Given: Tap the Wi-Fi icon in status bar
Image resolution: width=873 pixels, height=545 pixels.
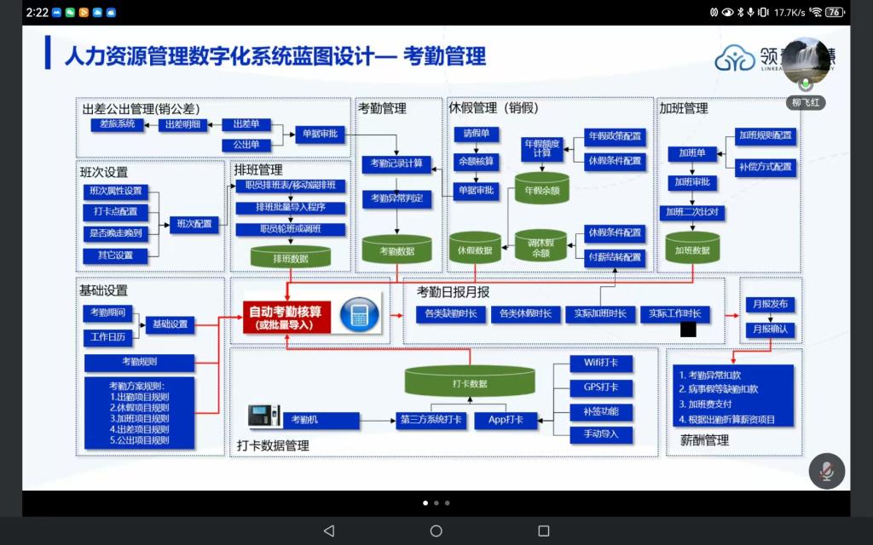Looking at the screenshot, I should 815,12.
